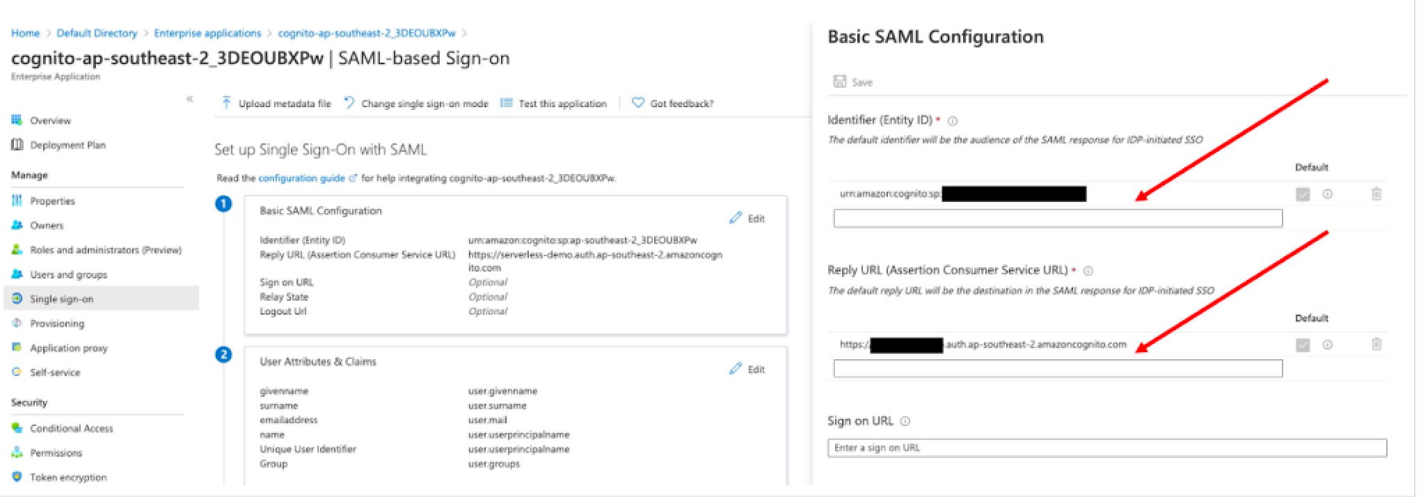Edit the User Attributes & Claims section
Image resolution: width=1421 pixels, height=497 pixels.
tap(736, 369)
